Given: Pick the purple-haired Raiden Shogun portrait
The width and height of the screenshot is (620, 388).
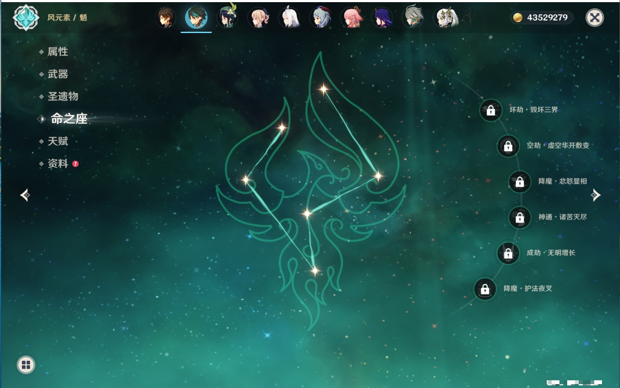Looking at the screenshot, I should point(382,18).
